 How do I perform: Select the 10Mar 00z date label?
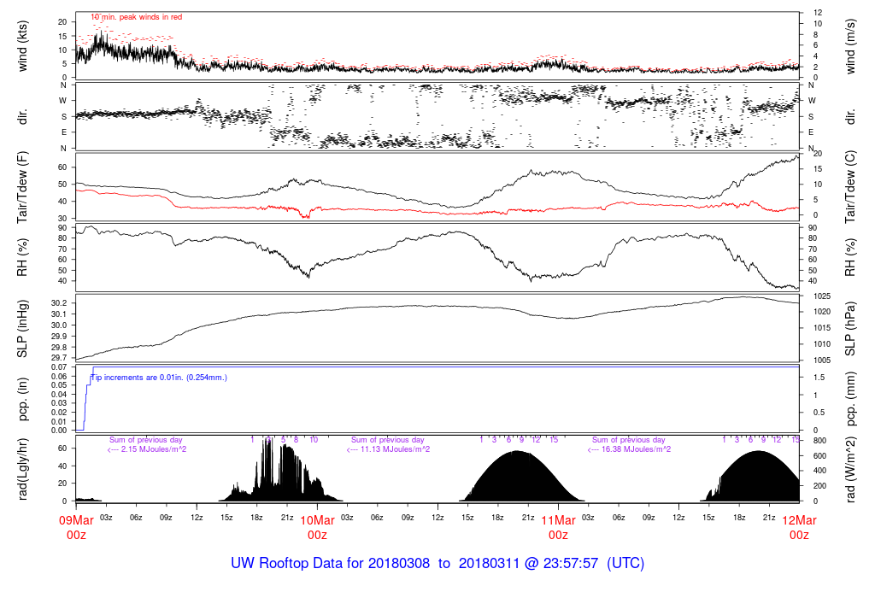pos(317,527)
